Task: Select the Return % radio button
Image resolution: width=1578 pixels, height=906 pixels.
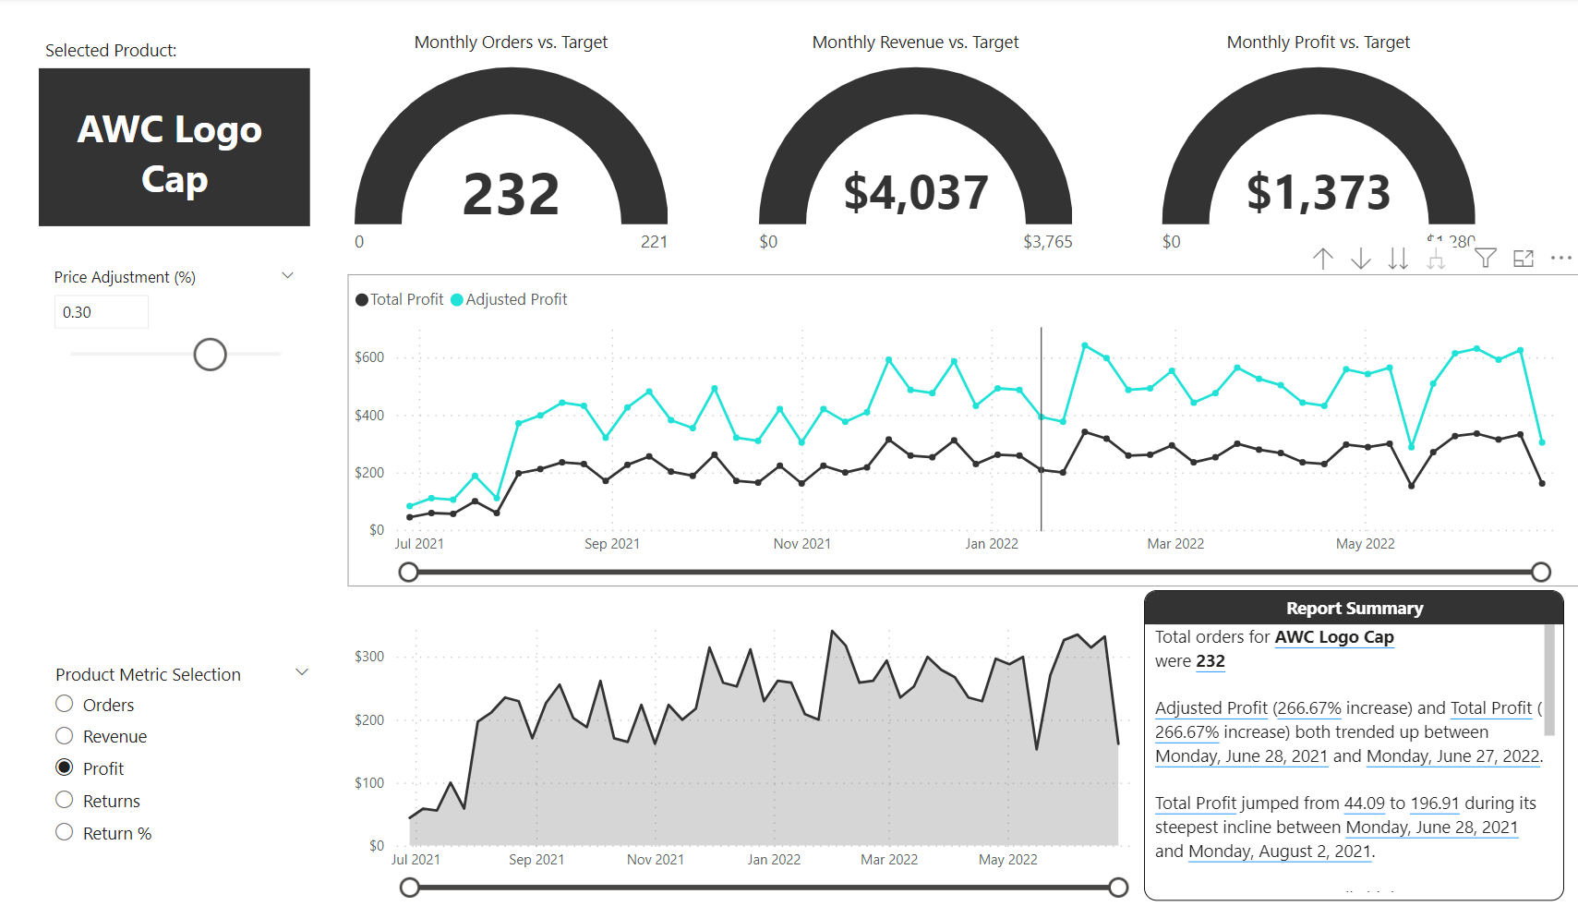Action: (x=65, y=833)
